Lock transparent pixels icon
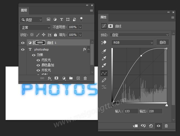 (x=32, y=35)
